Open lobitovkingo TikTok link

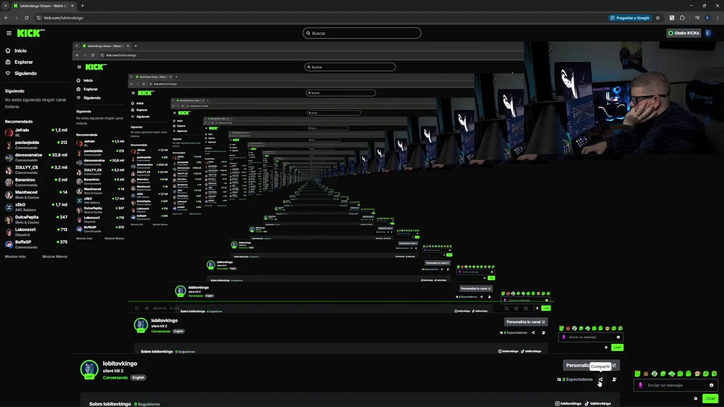point(598,404)
